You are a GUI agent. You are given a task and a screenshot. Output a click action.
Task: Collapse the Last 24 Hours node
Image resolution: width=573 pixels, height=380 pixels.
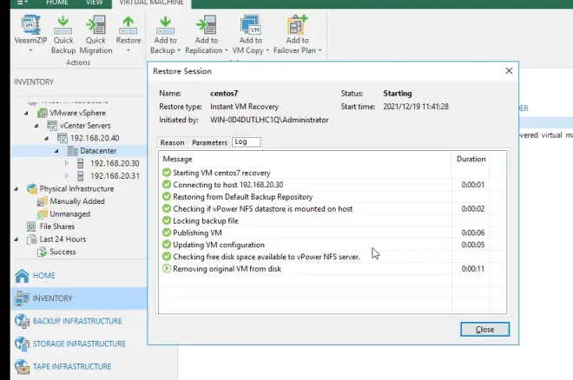16,239
